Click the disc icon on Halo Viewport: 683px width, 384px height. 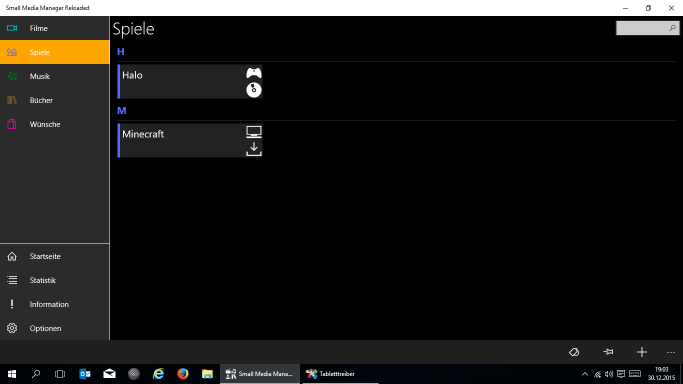[254, 90]
